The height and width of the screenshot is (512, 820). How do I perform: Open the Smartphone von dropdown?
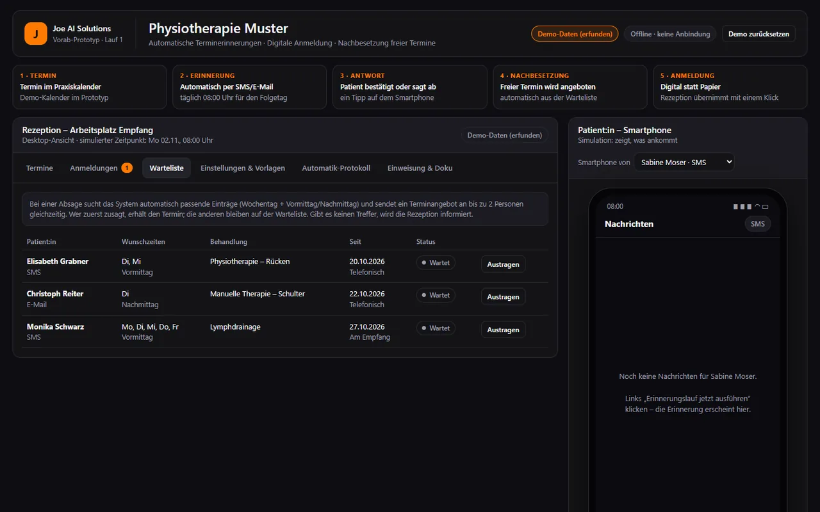click(x=684, y=163)
